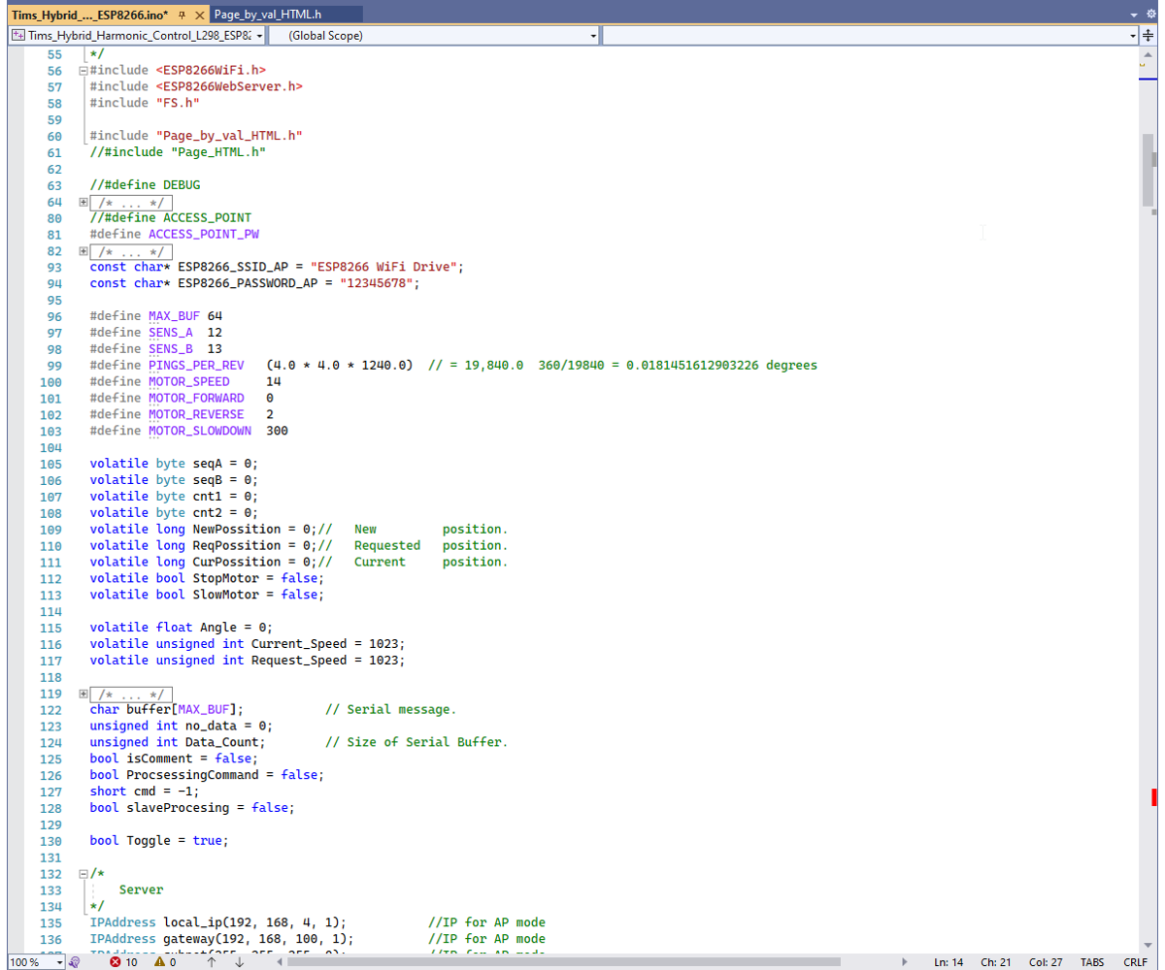
Task: Show the 10 errors indicator
Action: (x=123, y=962)
